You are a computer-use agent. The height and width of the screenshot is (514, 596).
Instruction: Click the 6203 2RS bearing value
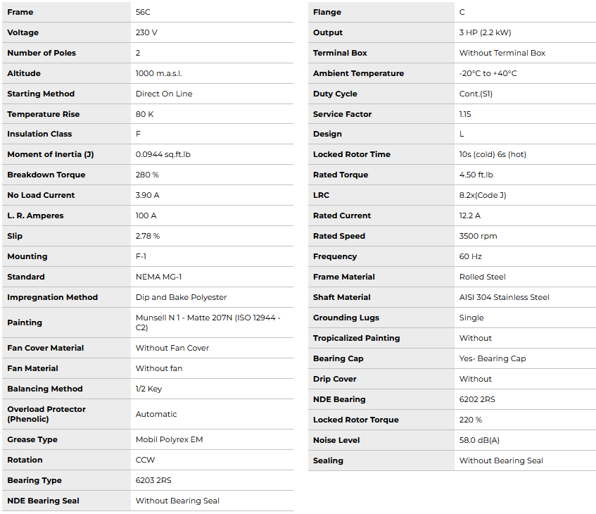153,480
